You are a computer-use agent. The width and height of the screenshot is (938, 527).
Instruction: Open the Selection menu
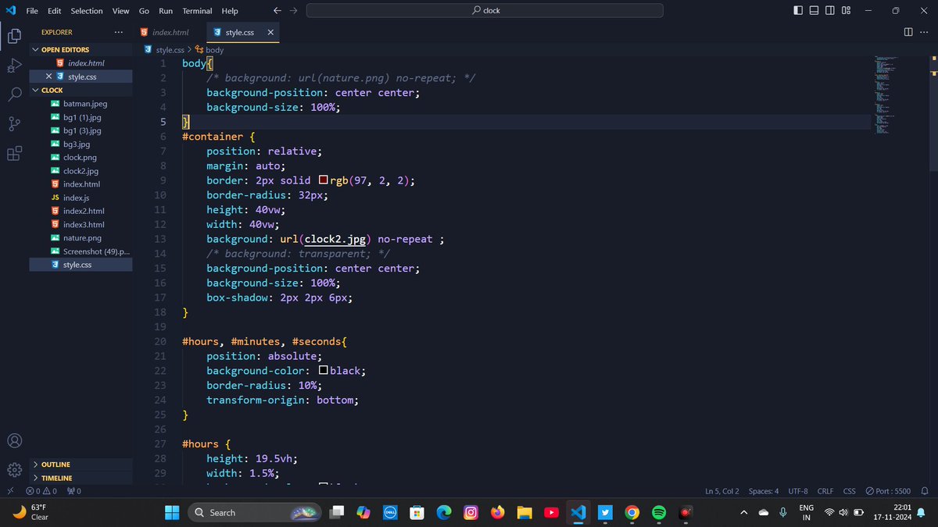click(86, 11)
